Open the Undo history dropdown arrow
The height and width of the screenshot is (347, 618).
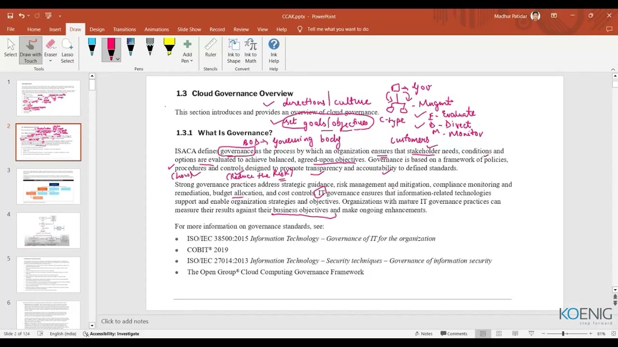coord(28,16)
